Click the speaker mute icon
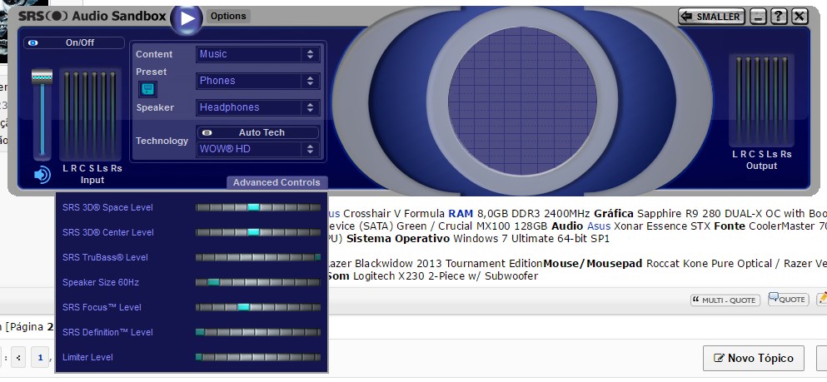This screenshot has height=382, width=827. point(42,175)
